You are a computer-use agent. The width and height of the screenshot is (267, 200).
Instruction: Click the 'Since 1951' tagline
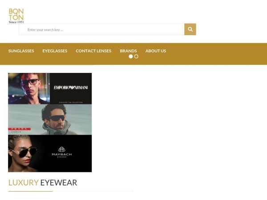tap(16, 22)
